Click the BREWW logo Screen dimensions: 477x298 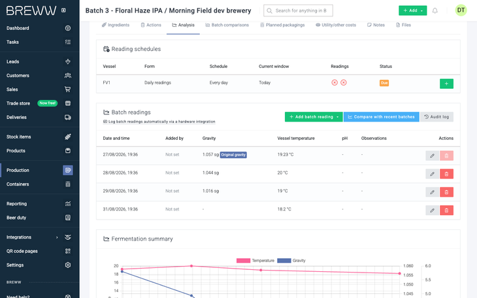(x=31, y=10)
